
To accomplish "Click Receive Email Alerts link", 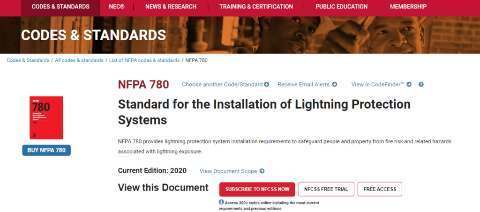I will pyautogui.click(x=304, y=84).
